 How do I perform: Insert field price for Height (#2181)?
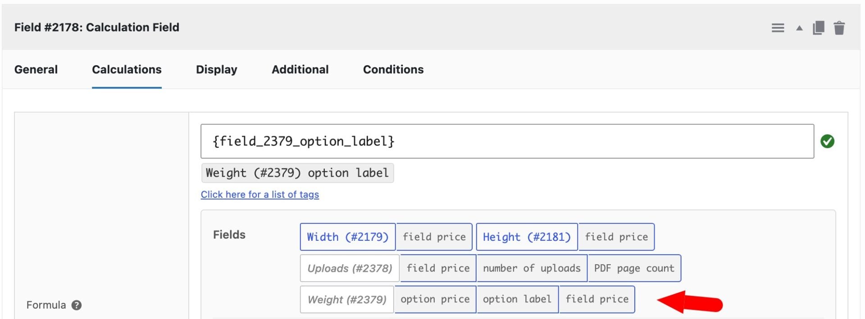616,237
